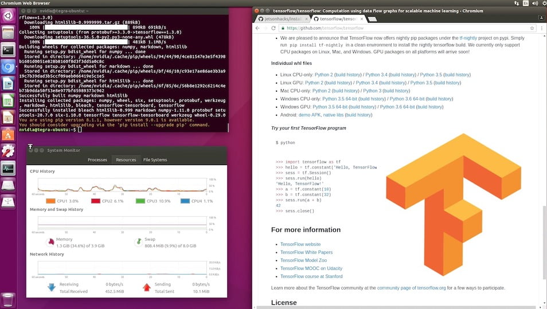Pick the CPU4 blue color swatch

coord(185,201)
